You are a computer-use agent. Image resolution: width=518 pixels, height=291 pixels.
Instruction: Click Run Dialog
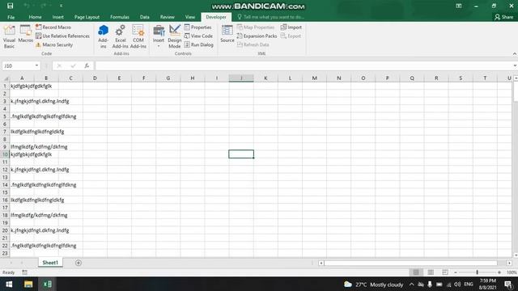(199, 44)
